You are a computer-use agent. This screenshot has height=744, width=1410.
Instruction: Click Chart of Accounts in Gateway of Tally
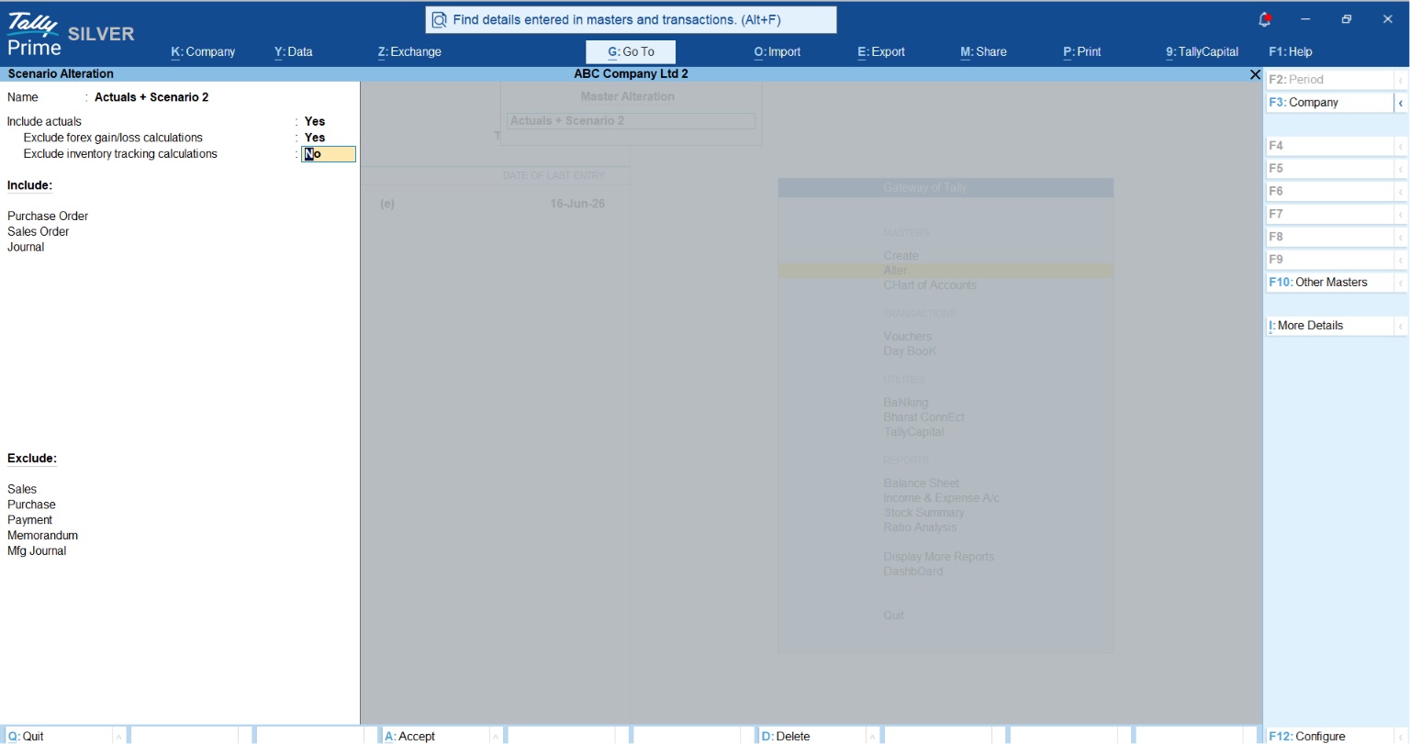tap(930, 285)
